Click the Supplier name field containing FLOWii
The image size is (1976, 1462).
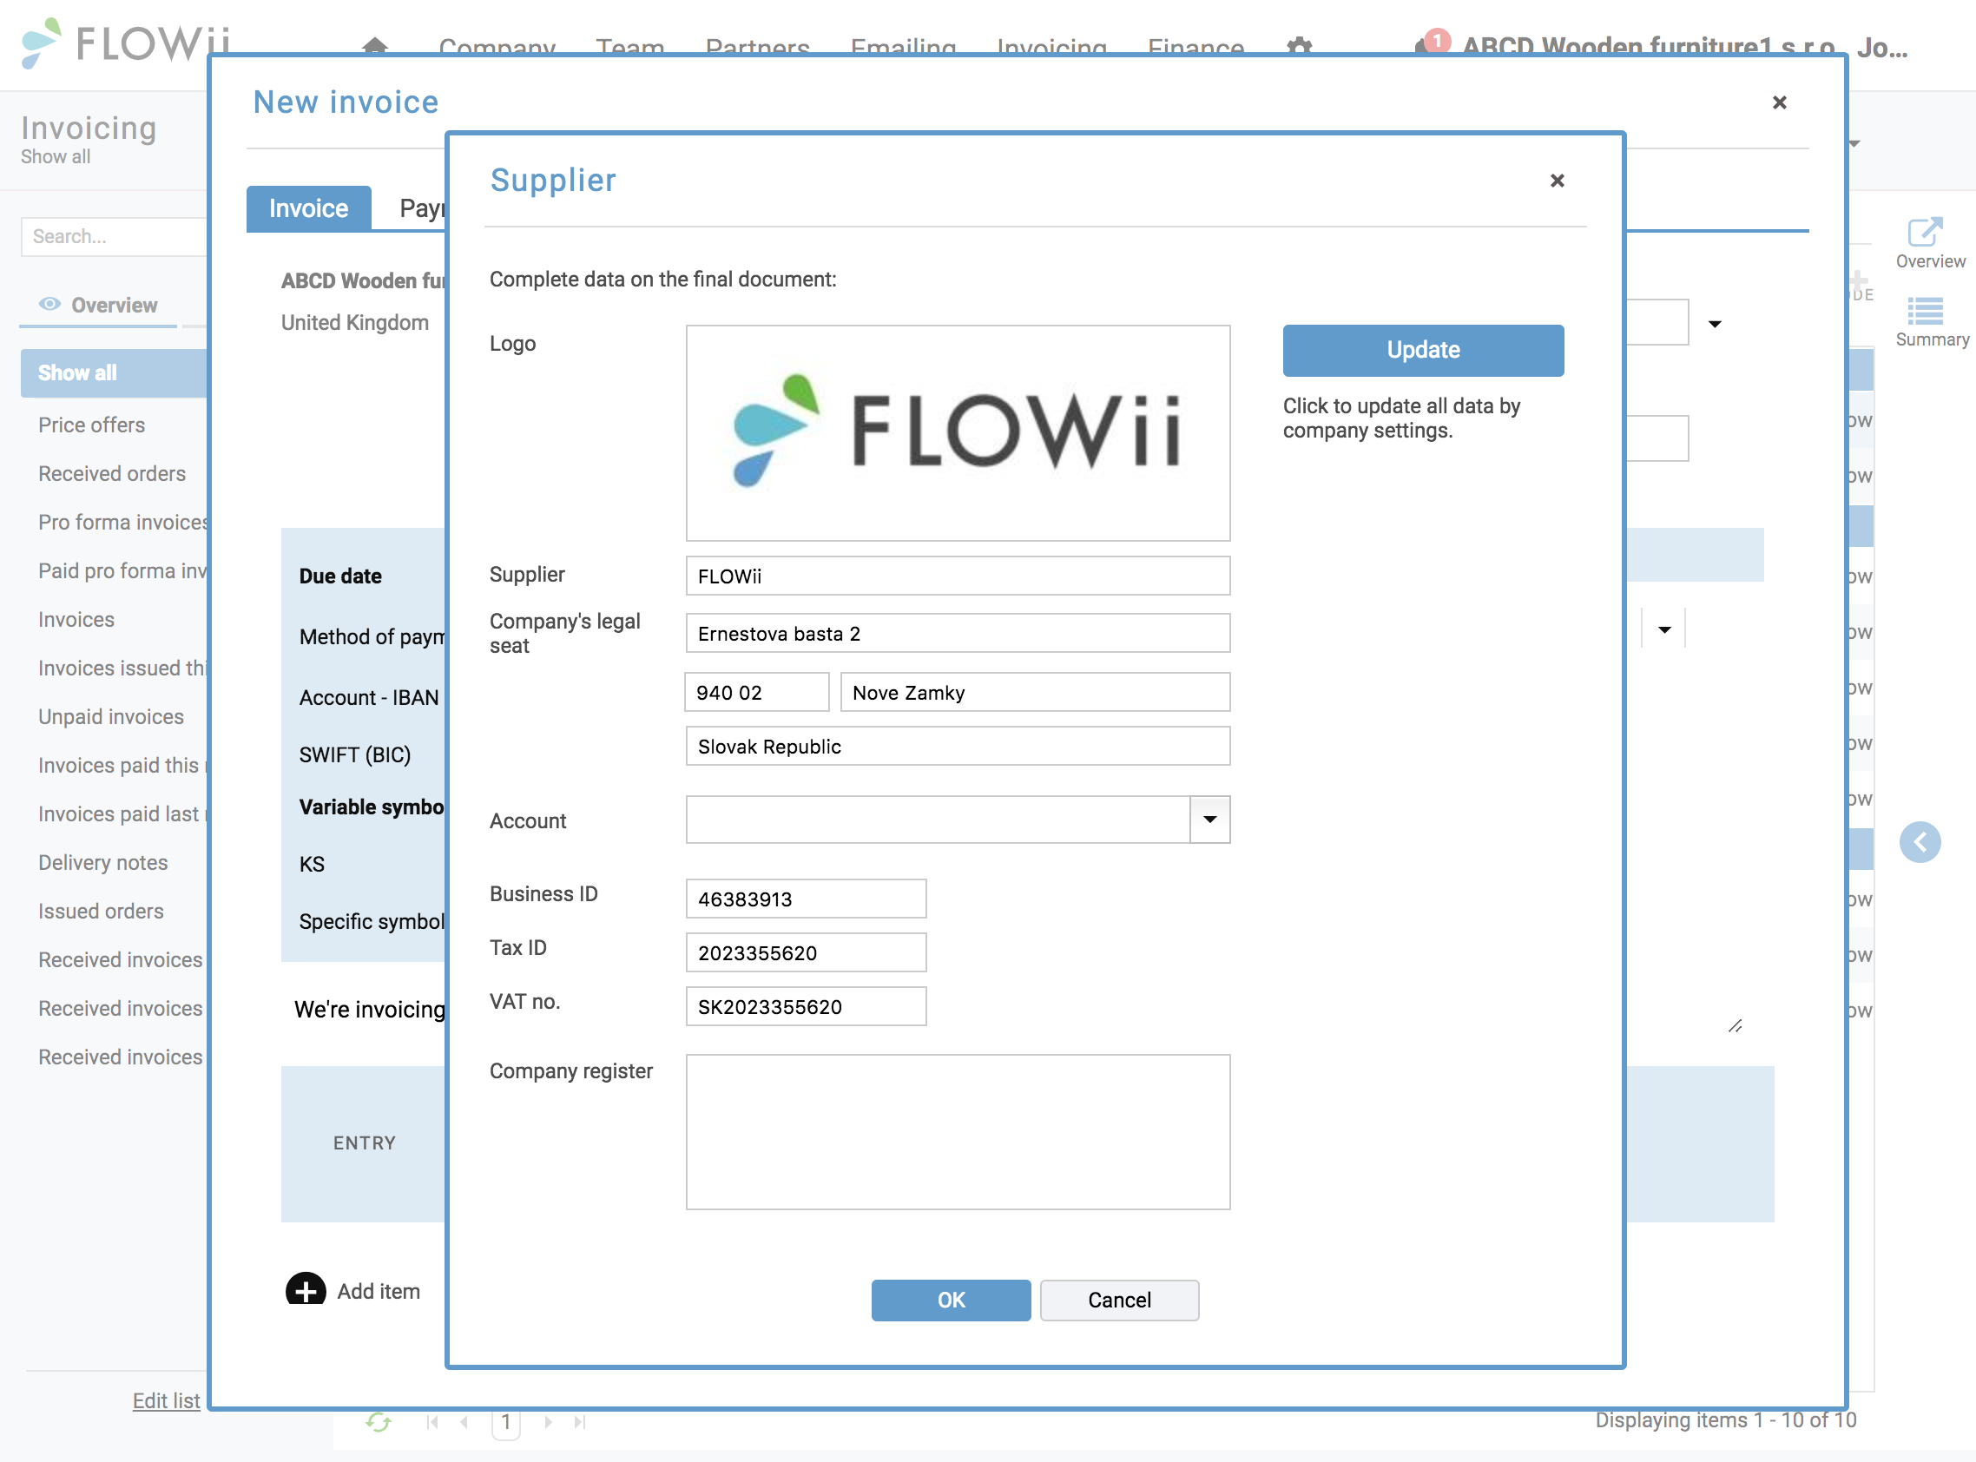pos(957,576)
